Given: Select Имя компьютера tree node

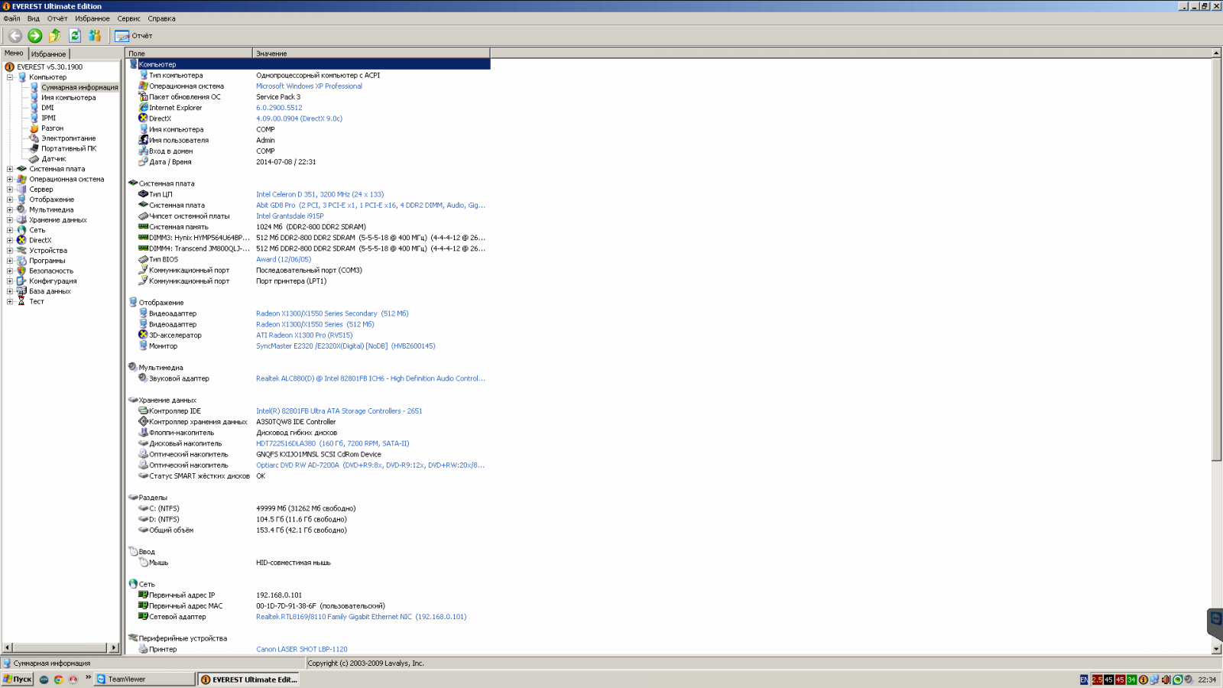Looking at the screenshot, I should tap(69, 97).
